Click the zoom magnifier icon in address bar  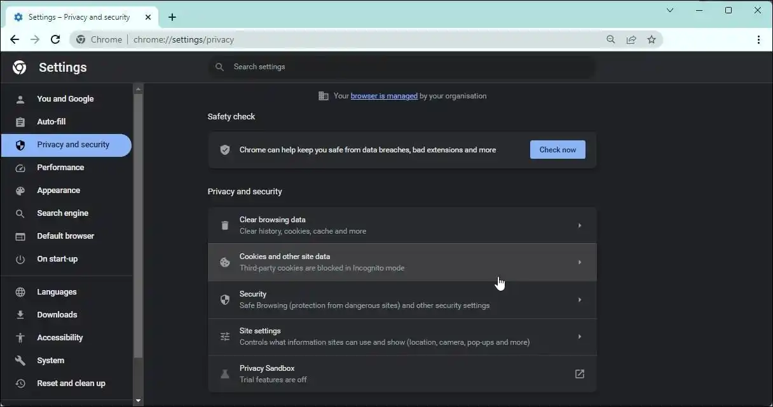click(x=611, y=39)
